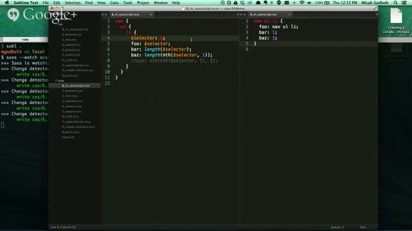The width and height of the screenshot is (412, 231).
Task: Open the Wi-Fi status menu
Action: (302, 3)
